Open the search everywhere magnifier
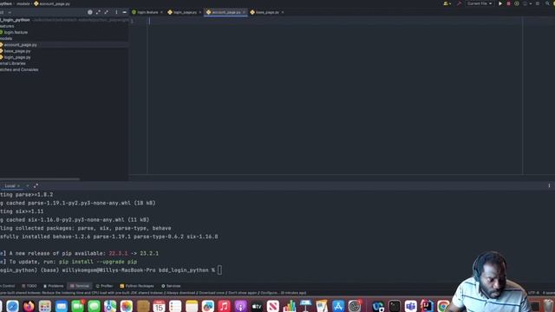The width and height of the screenshot is (555, 312). pyautogui.click(x=547, y=3)
